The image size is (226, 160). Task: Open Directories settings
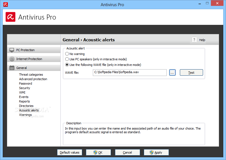(26, 106)
